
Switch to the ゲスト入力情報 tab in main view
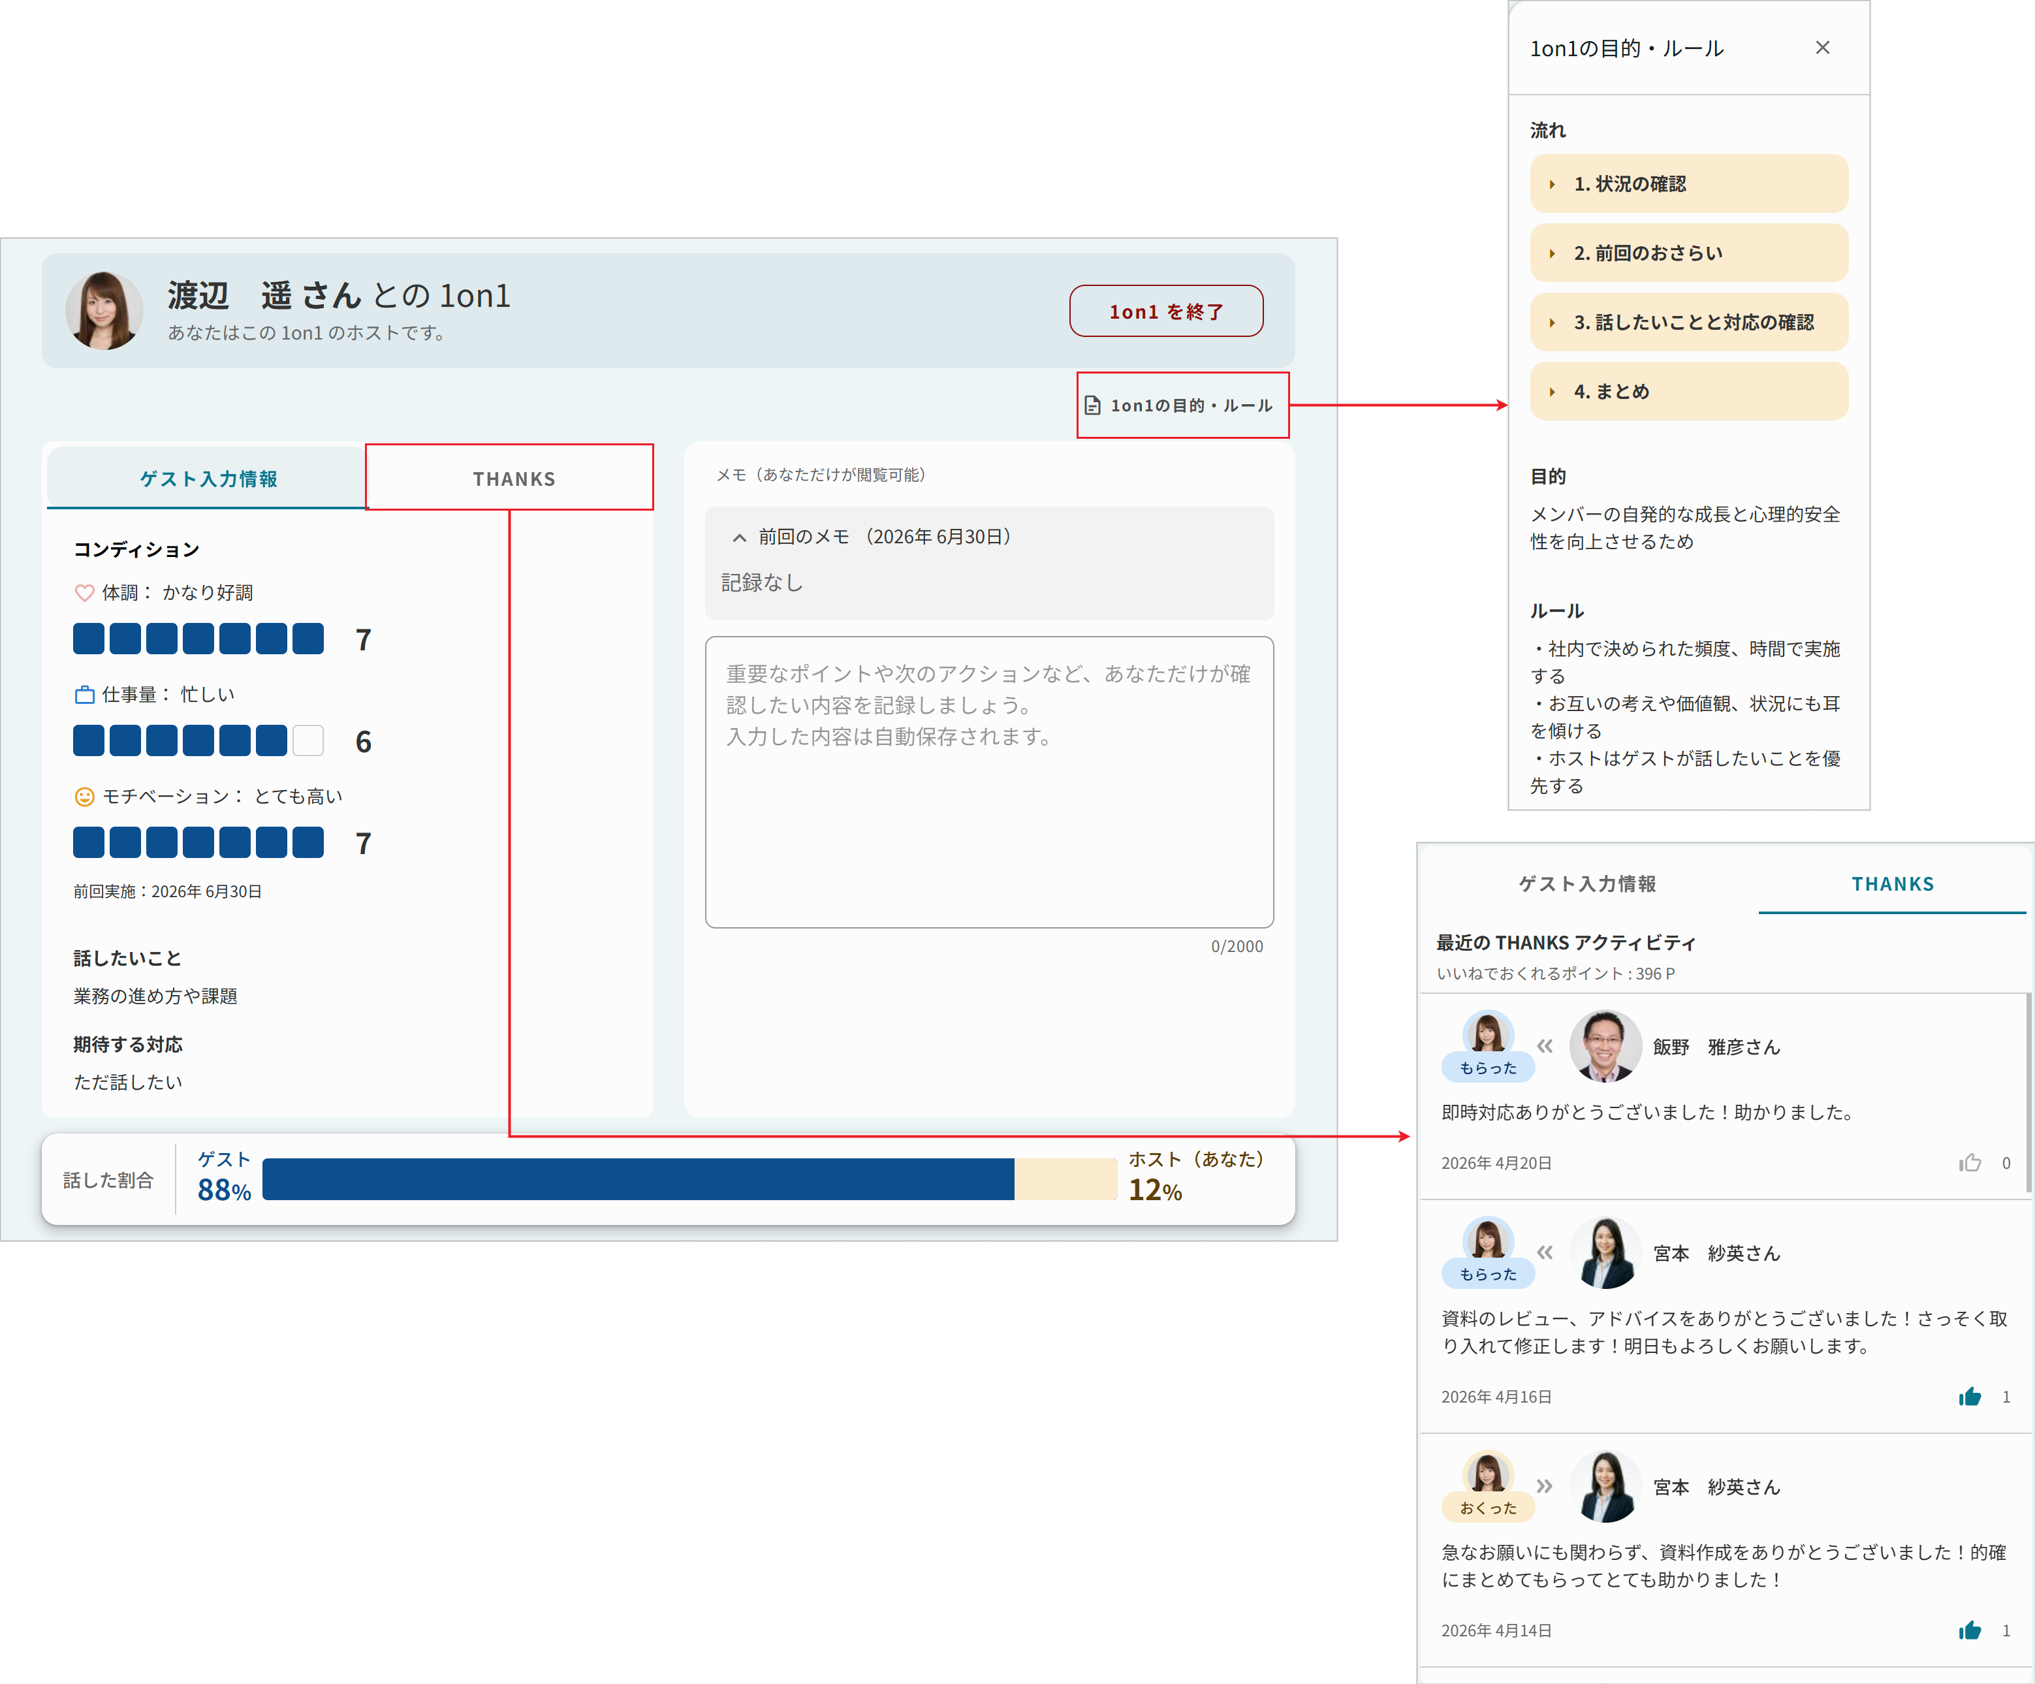[x=208, y=479]
